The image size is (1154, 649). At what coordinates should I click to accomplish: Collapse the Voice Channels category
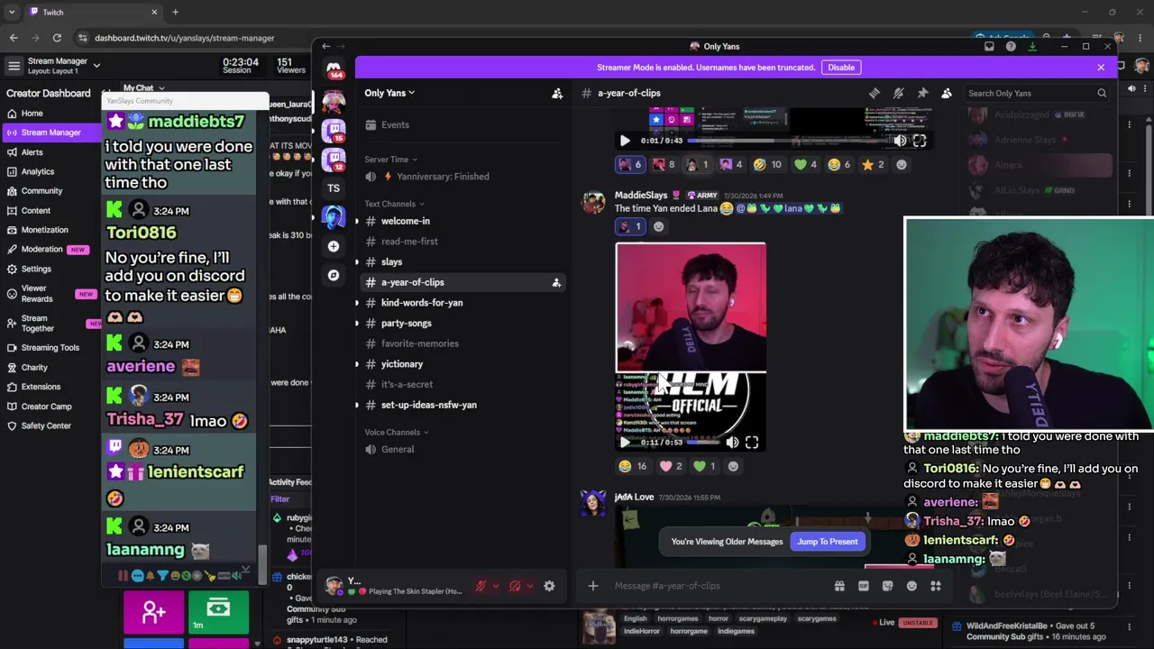(x=397, y=433)
